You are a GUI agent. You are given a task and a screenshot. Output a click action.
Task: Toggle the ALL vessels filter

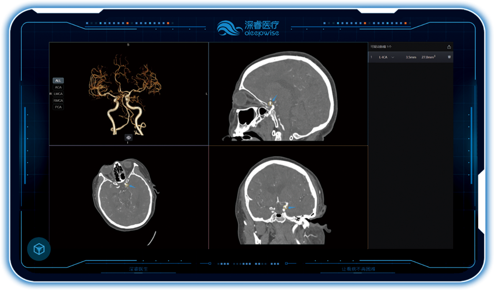coord(58,80)
